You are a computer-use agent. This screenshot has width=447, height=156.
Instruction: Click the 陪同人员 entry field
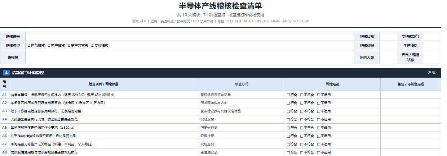388,57
